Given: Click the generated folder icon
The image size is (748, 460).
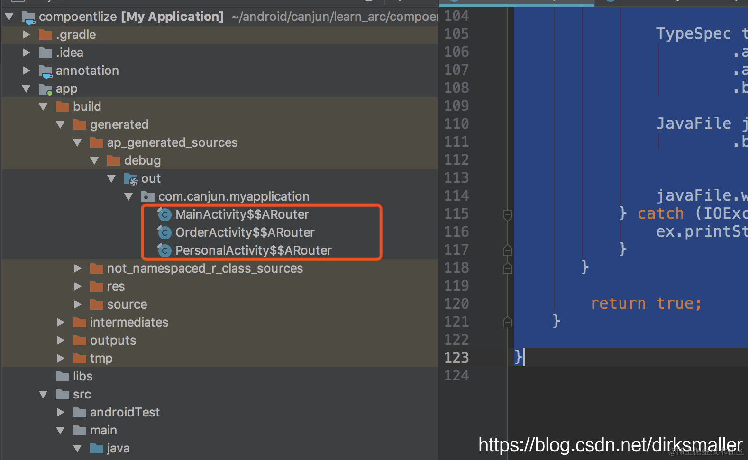Looking at the screenshot, I should coord(80,124).
